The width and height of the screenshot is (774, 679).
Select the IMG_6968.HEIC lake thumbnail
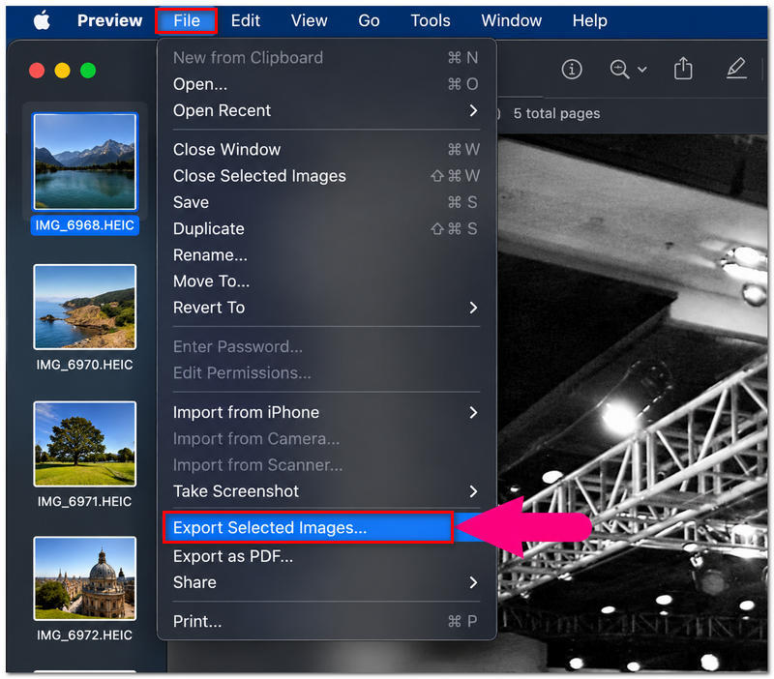85,162
